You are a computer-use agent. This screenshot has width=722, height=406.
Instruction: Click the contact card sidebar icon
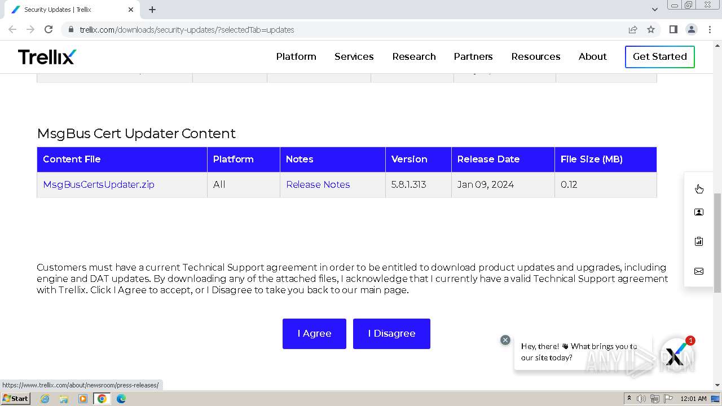coord(699,212)
